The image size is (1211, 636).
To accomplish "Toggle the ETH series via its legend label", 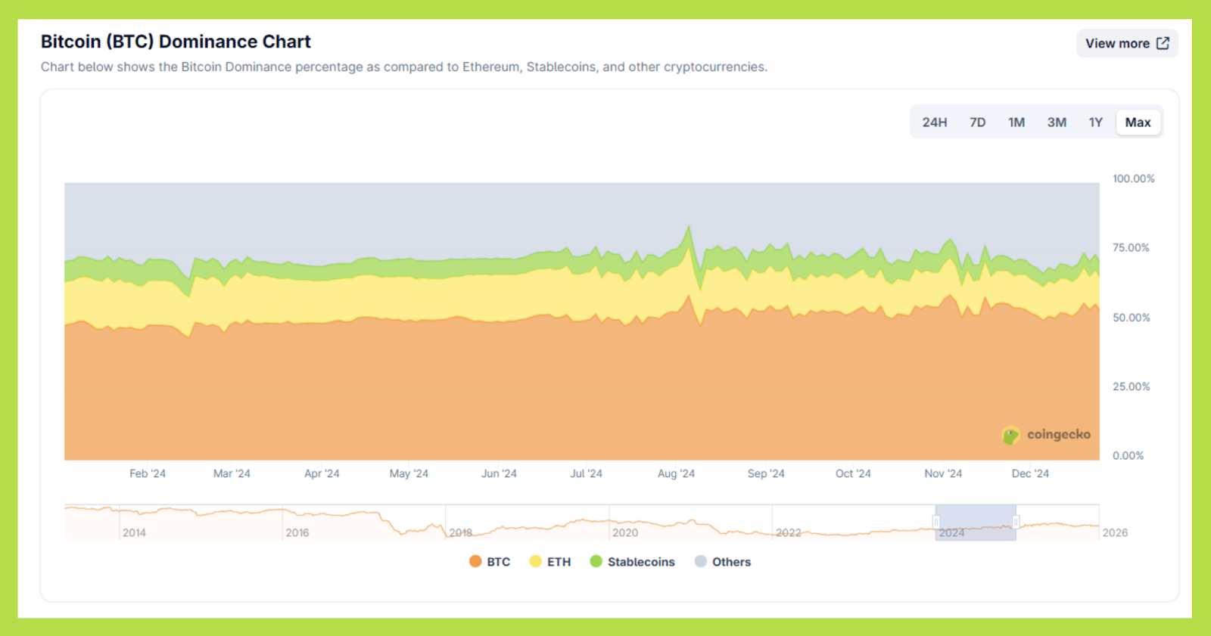I will [x=559, y=562].
